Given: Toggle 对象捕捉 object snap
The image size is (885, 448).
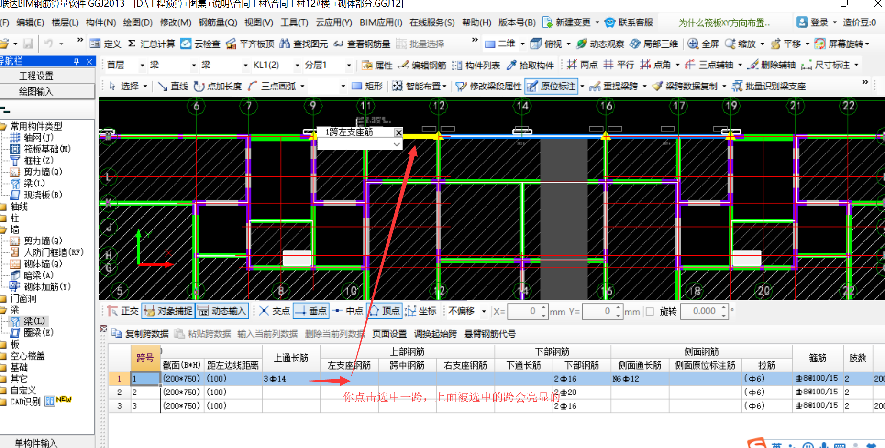Looking at the screenshot, I should click(x=168, y=311).
